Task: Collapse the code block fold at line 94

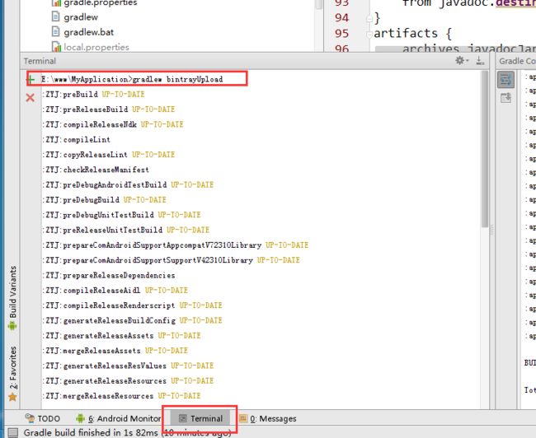Action: tap(369, 18)
